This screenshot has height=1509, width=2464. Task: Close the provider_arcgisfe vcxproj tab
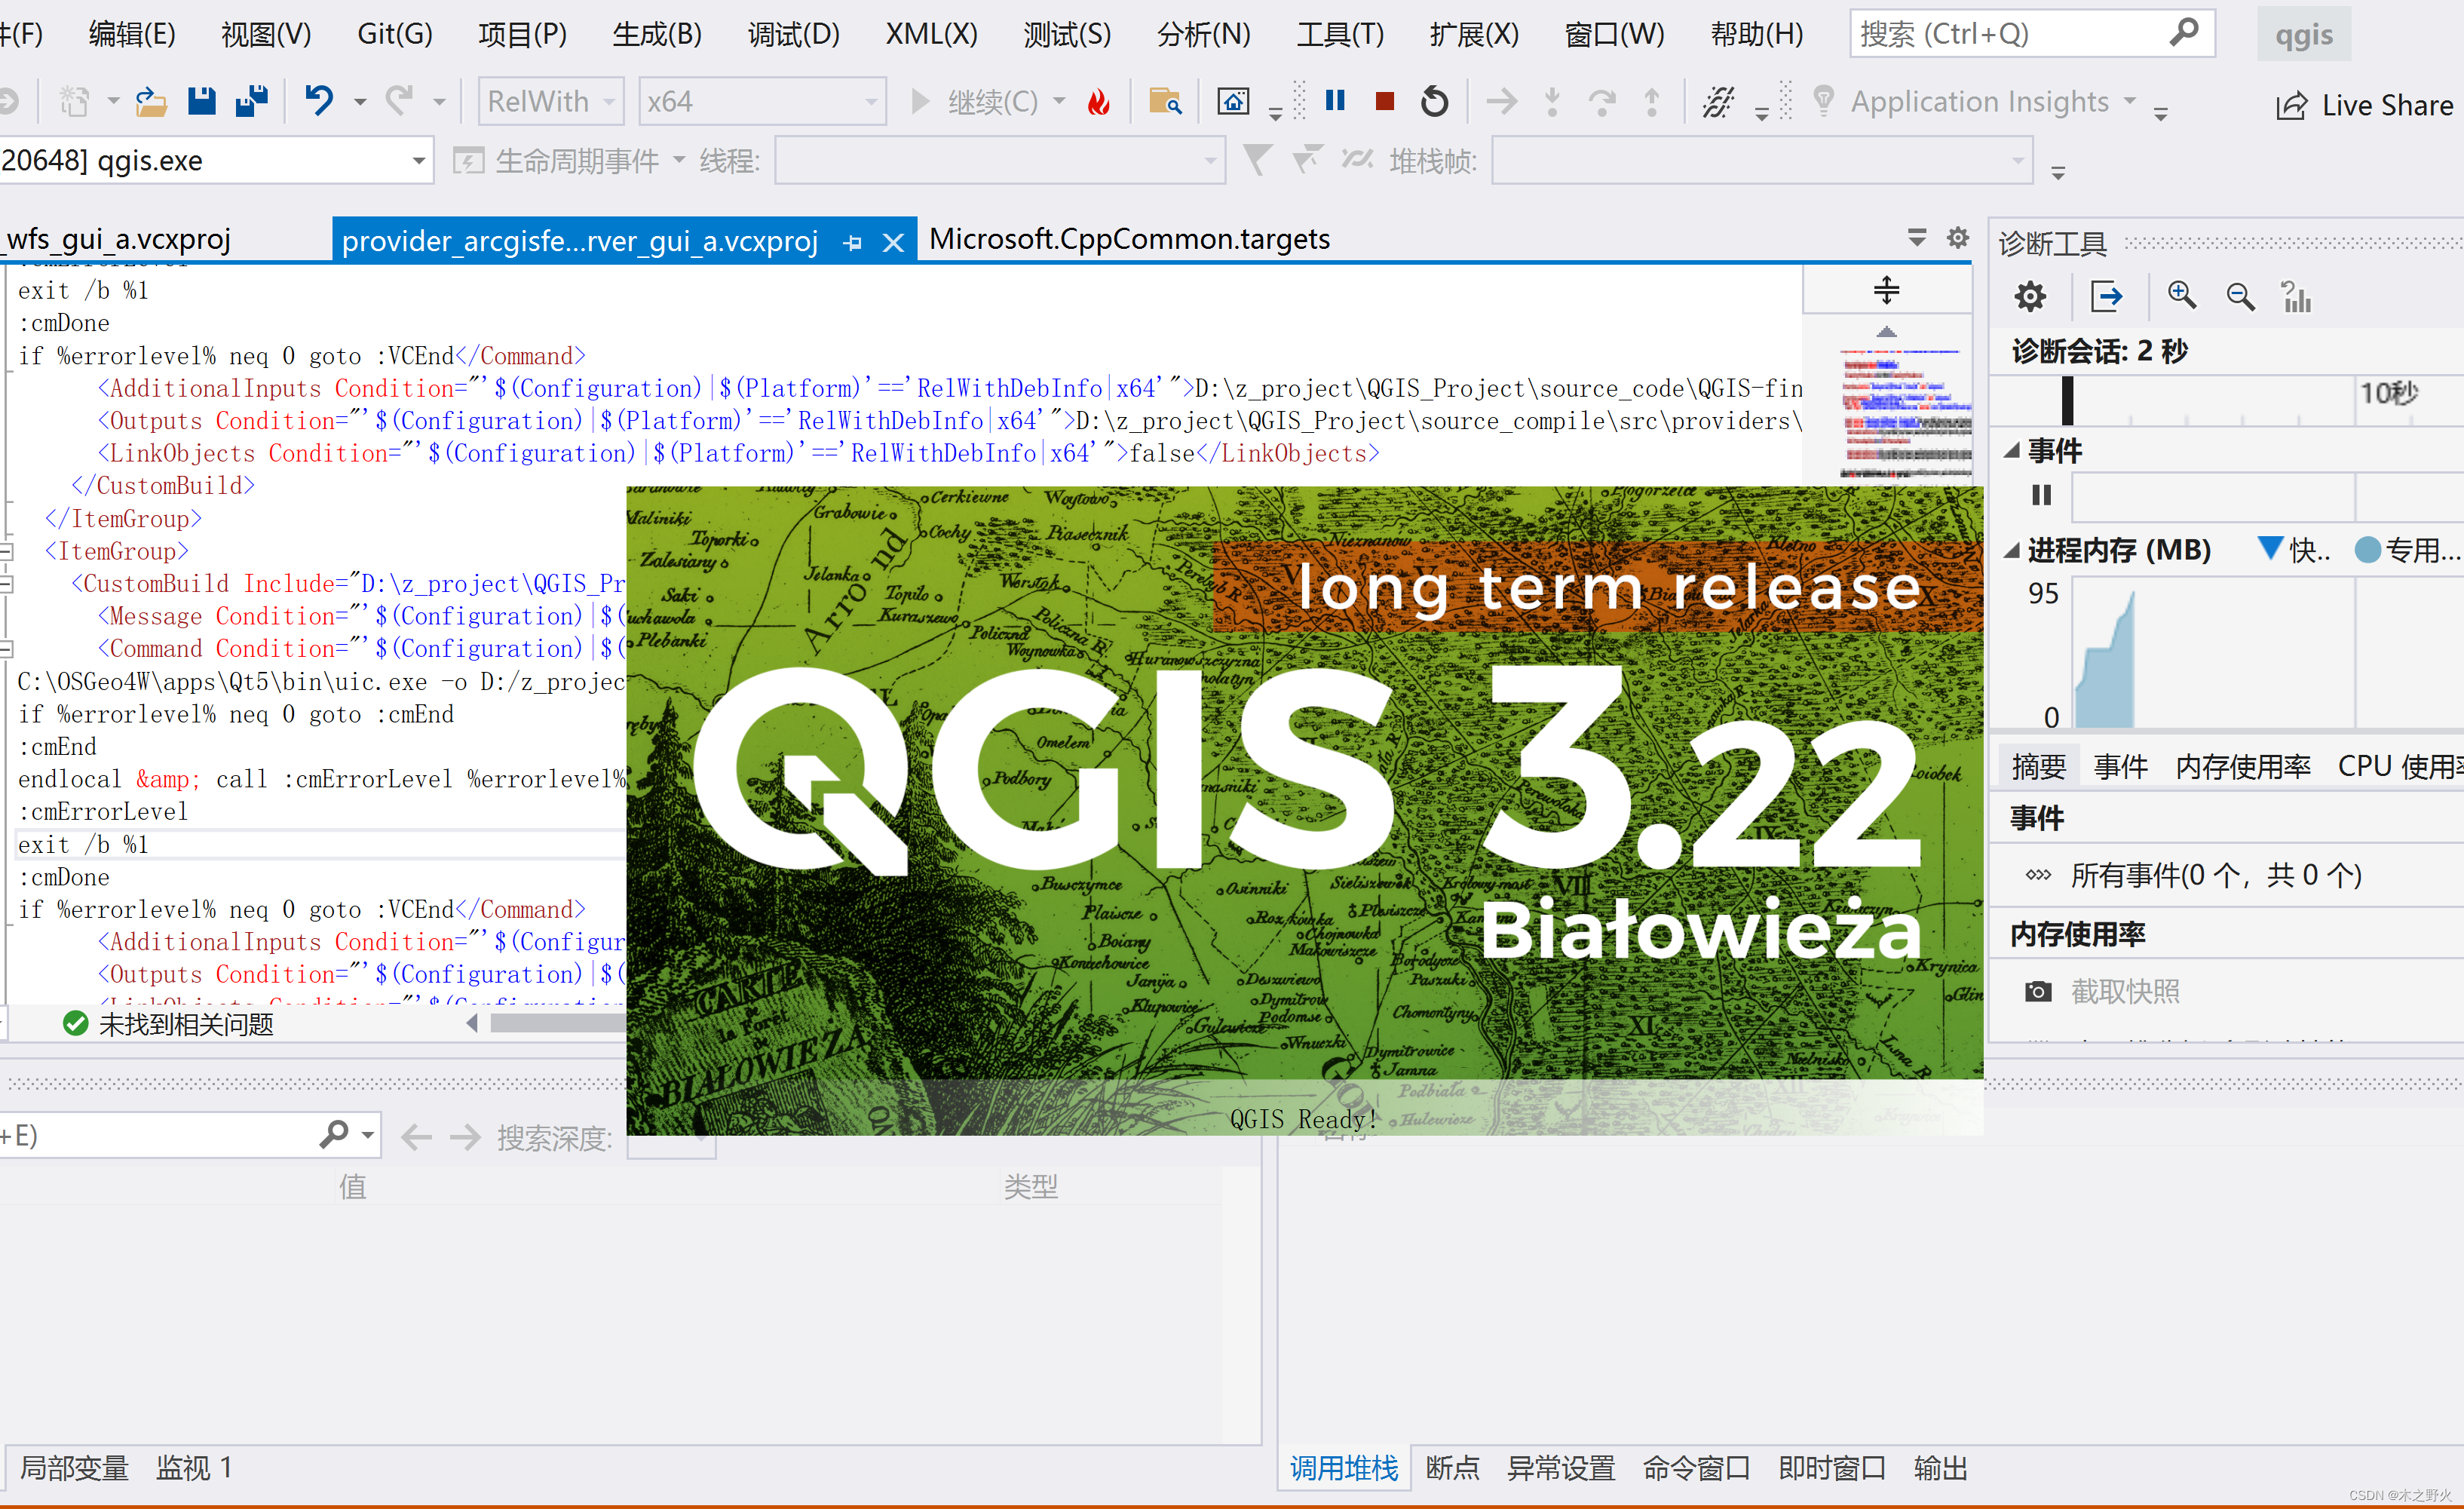[x=894, y=242]
